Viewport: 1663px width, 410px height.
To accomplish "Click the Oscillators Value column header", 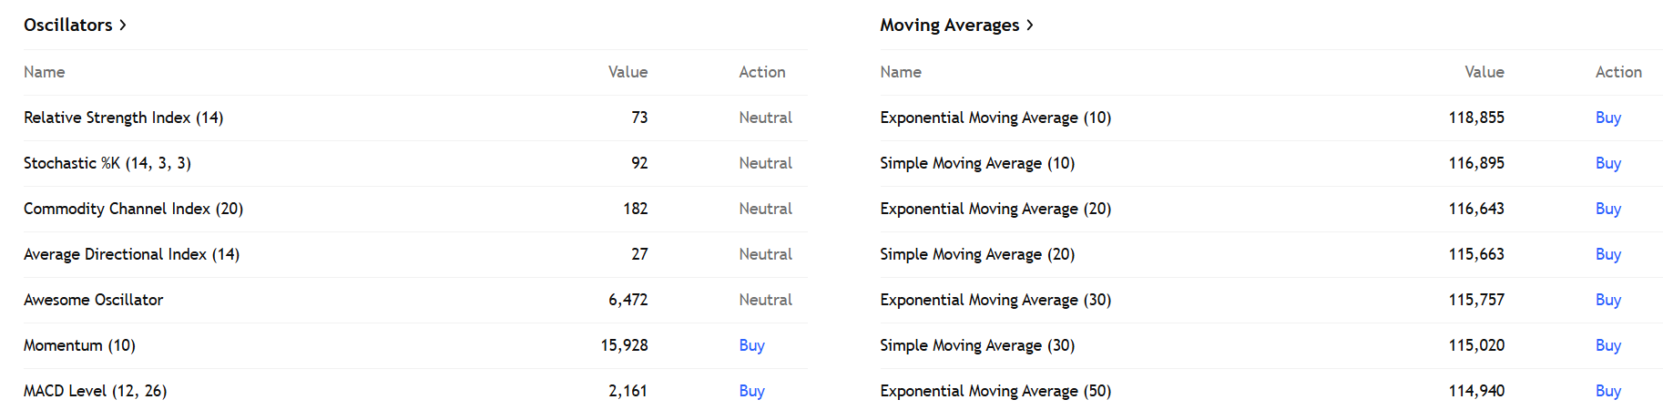I will (627, 72).
